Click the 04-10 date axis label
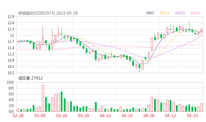This screenshot has width=206, height=122. [x=105, y=116]
